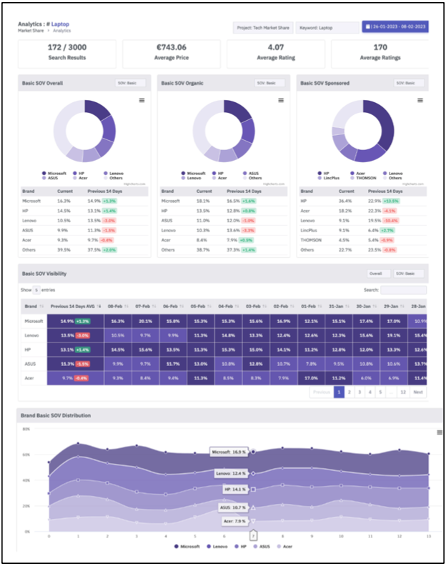Click large HP slice in Sponsored donut
446x566 pixels.
(x=385, y=123)
